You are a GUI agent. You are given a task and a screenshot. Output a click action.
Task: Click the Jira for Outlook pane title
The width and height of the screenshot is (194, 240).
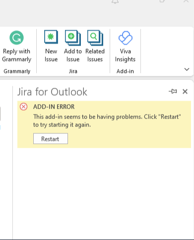[x=52, y=92]
